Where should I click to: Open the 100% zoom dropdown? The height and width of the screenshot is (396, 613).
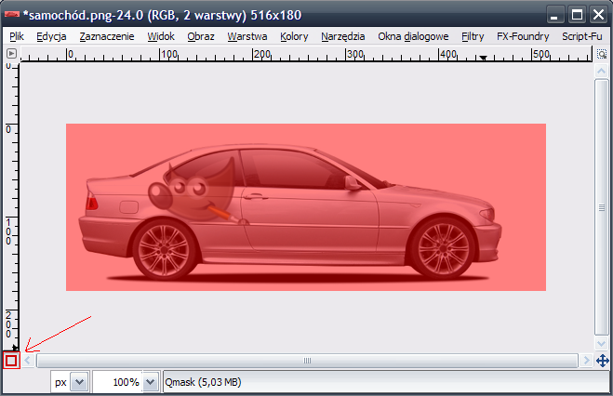click(x=151, y=381)
